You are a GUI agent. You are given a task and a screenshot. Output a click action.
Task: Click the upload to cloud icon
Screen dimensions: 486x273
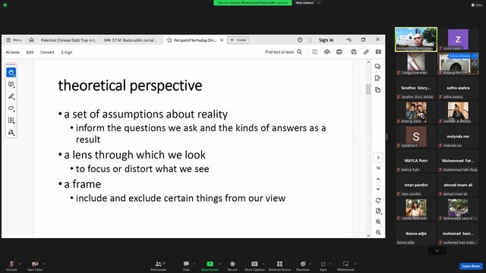click(327, 52)
